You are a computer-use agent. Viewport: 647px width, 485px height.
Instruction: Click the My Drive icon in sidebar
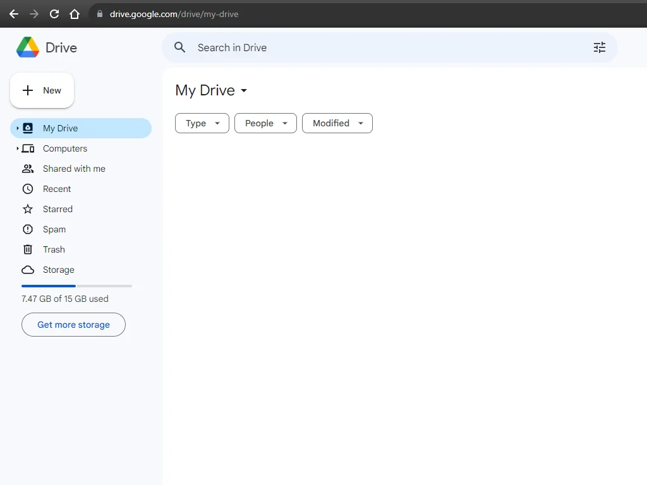tap(28, 128)
